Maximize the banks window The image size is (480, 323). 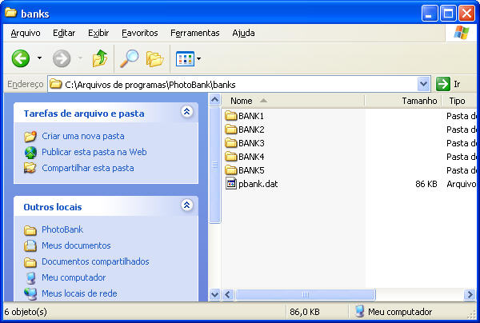tap(448, 14)
